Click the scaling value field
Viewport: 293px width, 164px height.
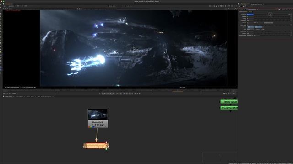(x=250, y=19)
